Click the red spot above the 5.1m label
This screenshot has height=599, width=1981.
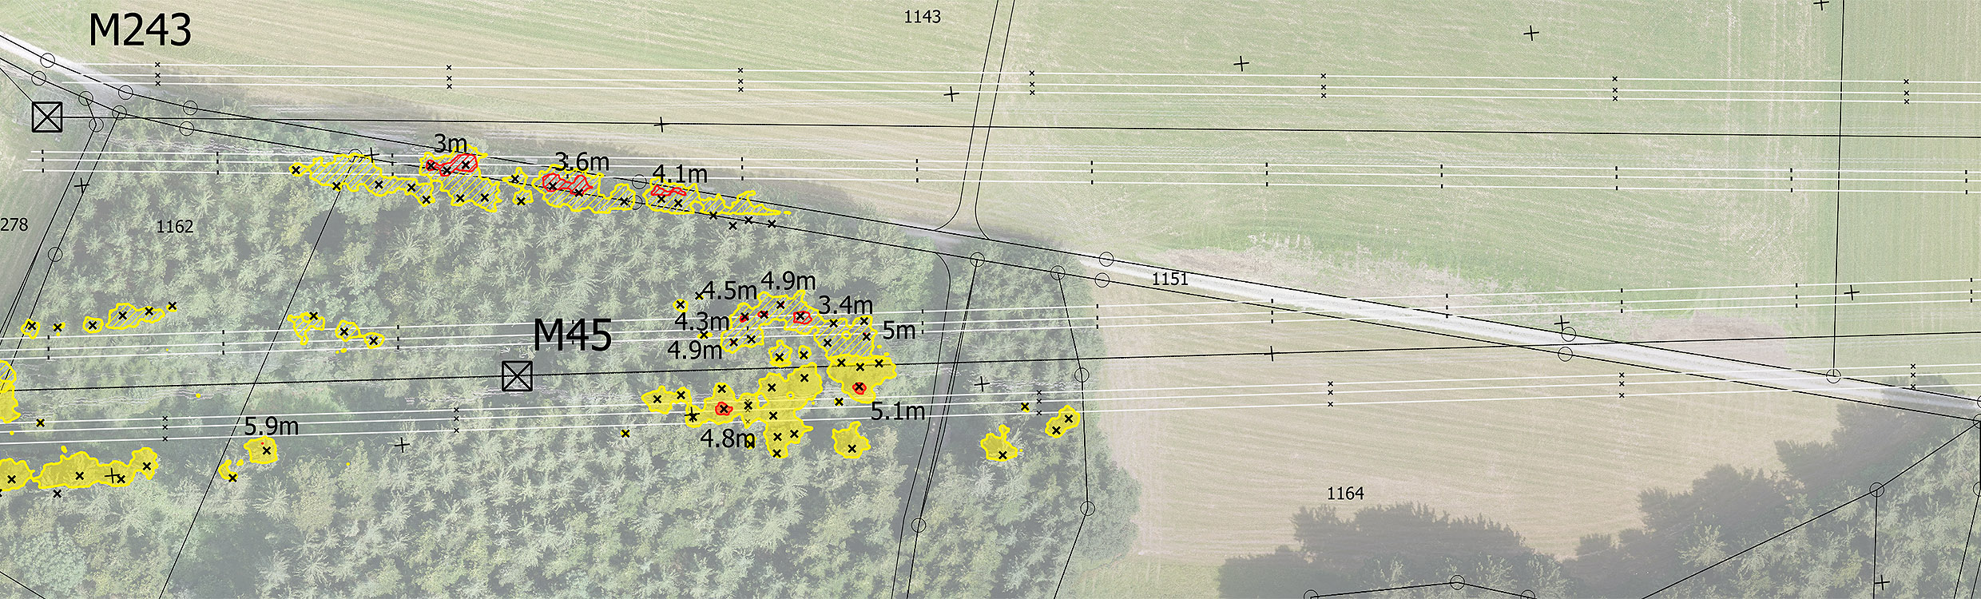[859, 388]
